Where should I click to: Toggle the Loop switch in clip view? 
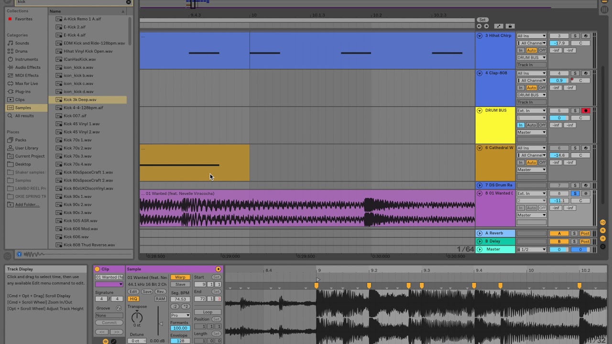click(x=208, y=312)
